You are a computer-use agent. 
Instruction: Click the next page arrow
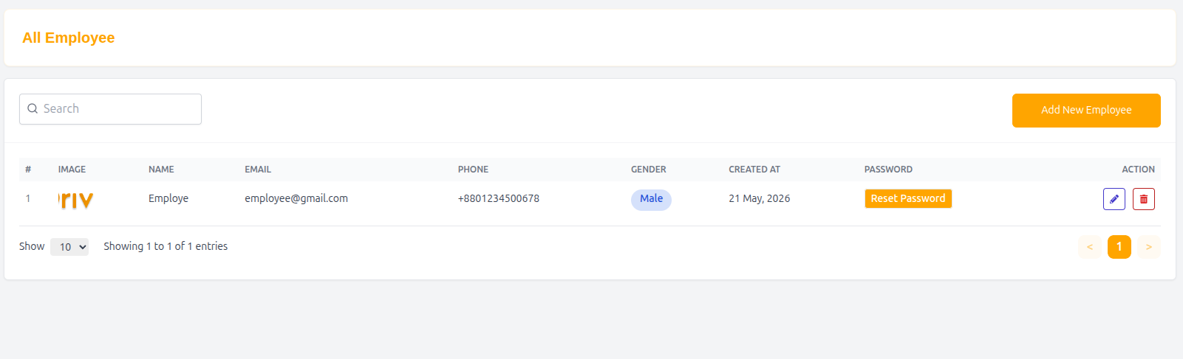(x=1149, y=247)
